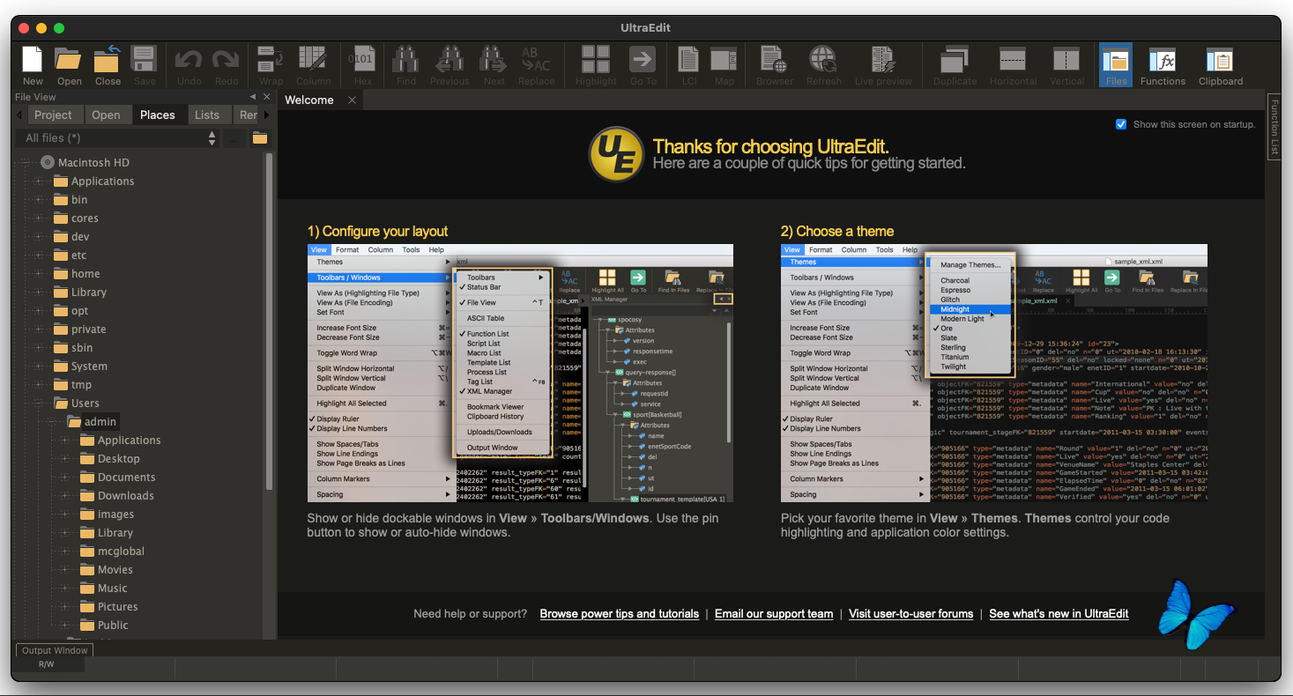This screenshot has width=1293, height=696.
Task: Click the Choose a theme screenshot
Action: [x=994, y=374]
